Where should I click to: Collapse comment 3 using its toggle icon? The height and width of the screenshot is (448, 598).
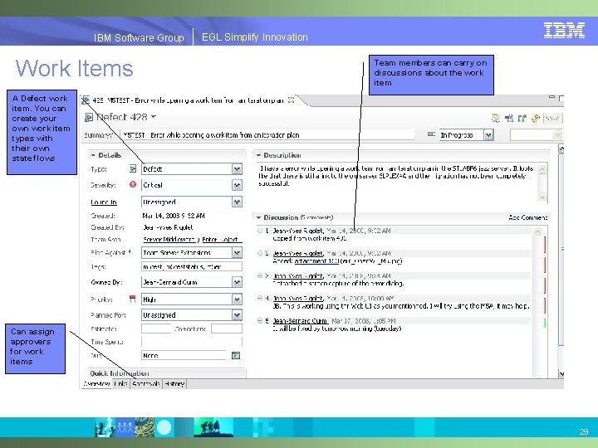point(260,275)
